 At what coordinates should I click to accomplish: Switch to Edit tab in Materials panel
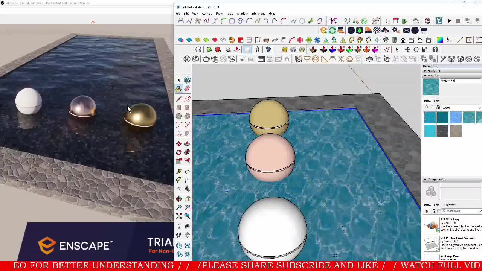pos(436,101)
